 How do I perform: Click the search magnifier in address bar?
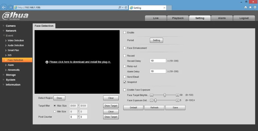tap(120, 7)
